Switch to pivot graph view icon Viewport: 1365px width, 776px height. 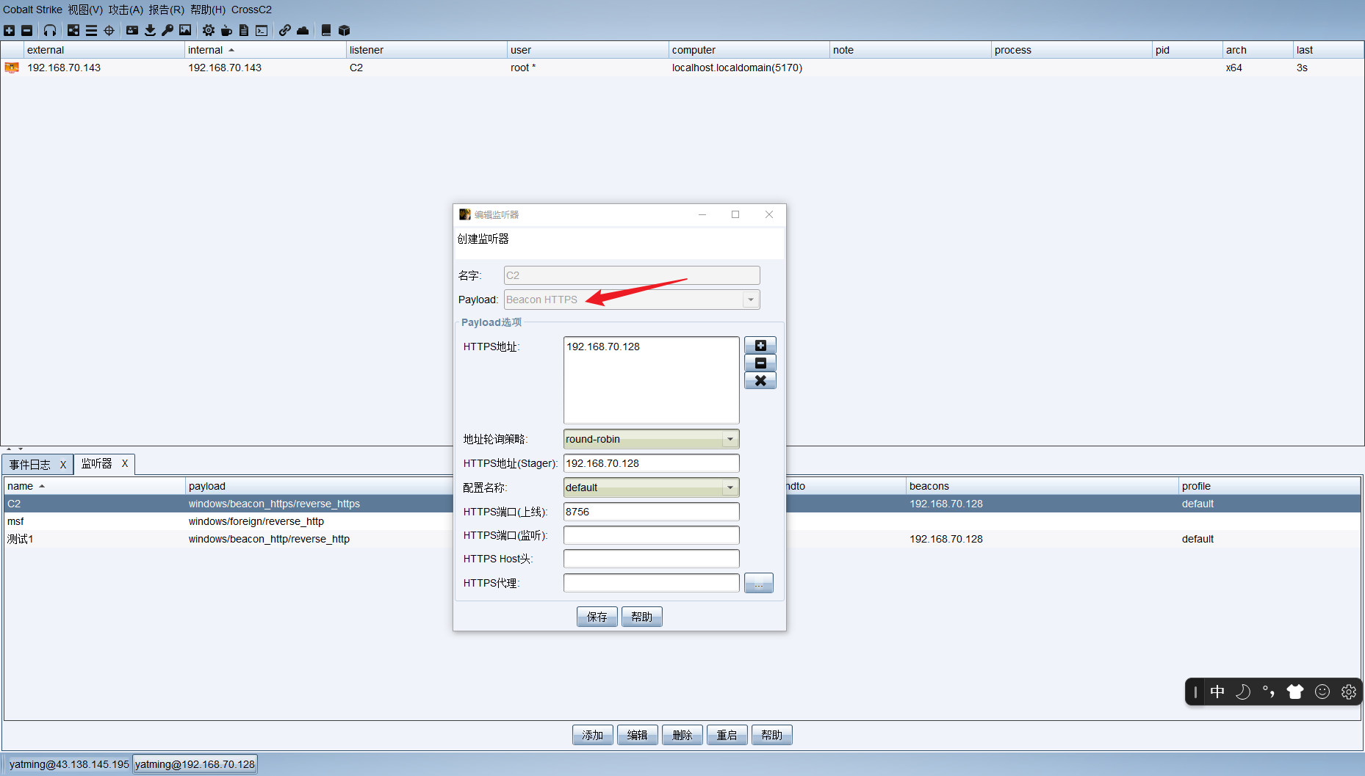tap(73, 30)
